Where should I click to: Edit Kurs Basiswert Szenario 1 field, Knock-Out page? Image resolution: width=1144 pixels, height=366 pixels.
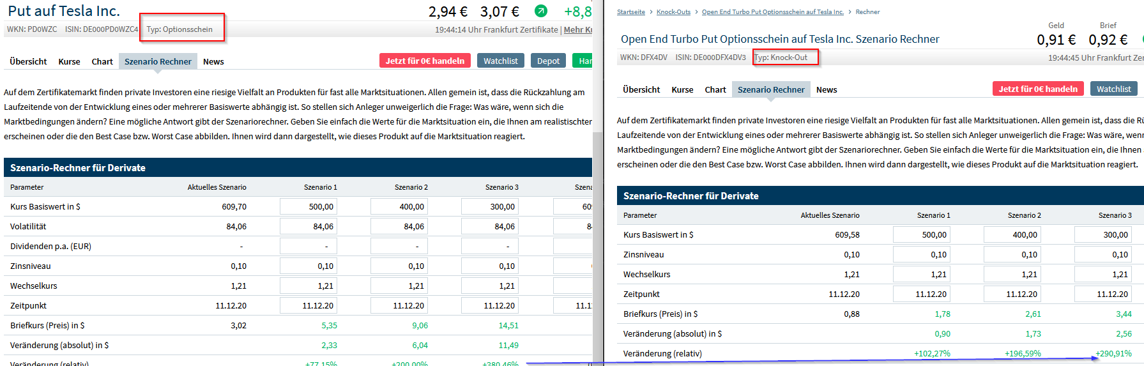click(921, 234)
